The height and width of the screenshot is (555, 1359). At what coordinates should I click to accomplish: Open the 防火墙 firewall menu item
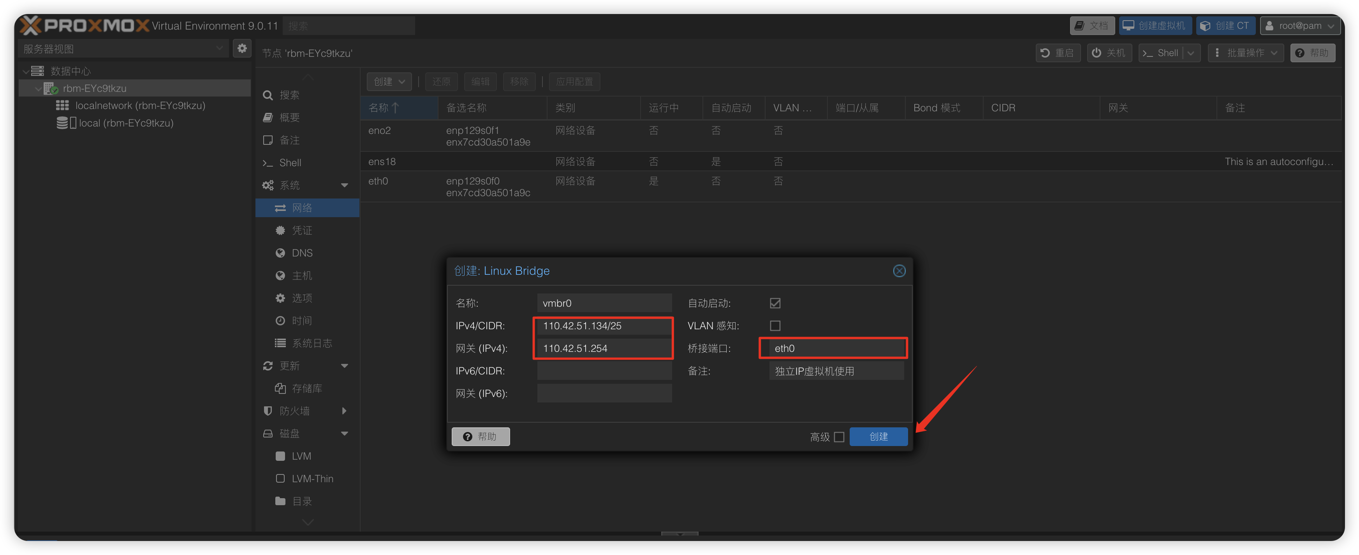[x=294, y=411]
